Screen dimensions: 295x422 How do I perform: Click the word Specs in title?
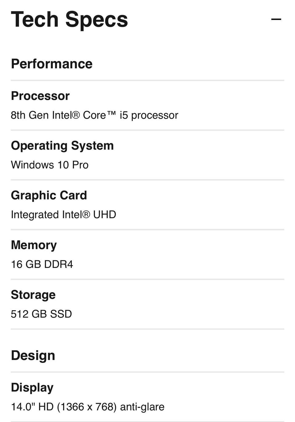pyautogui.click(x=96, y=19)
